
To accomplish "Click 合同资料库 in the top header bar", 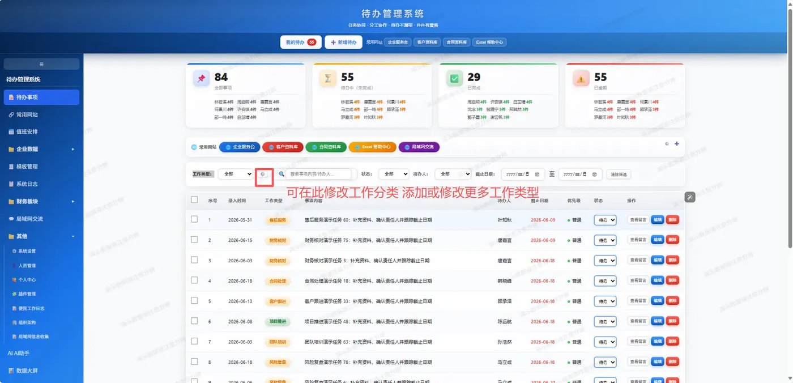I will pyautogui.click(x=457, y=42).
